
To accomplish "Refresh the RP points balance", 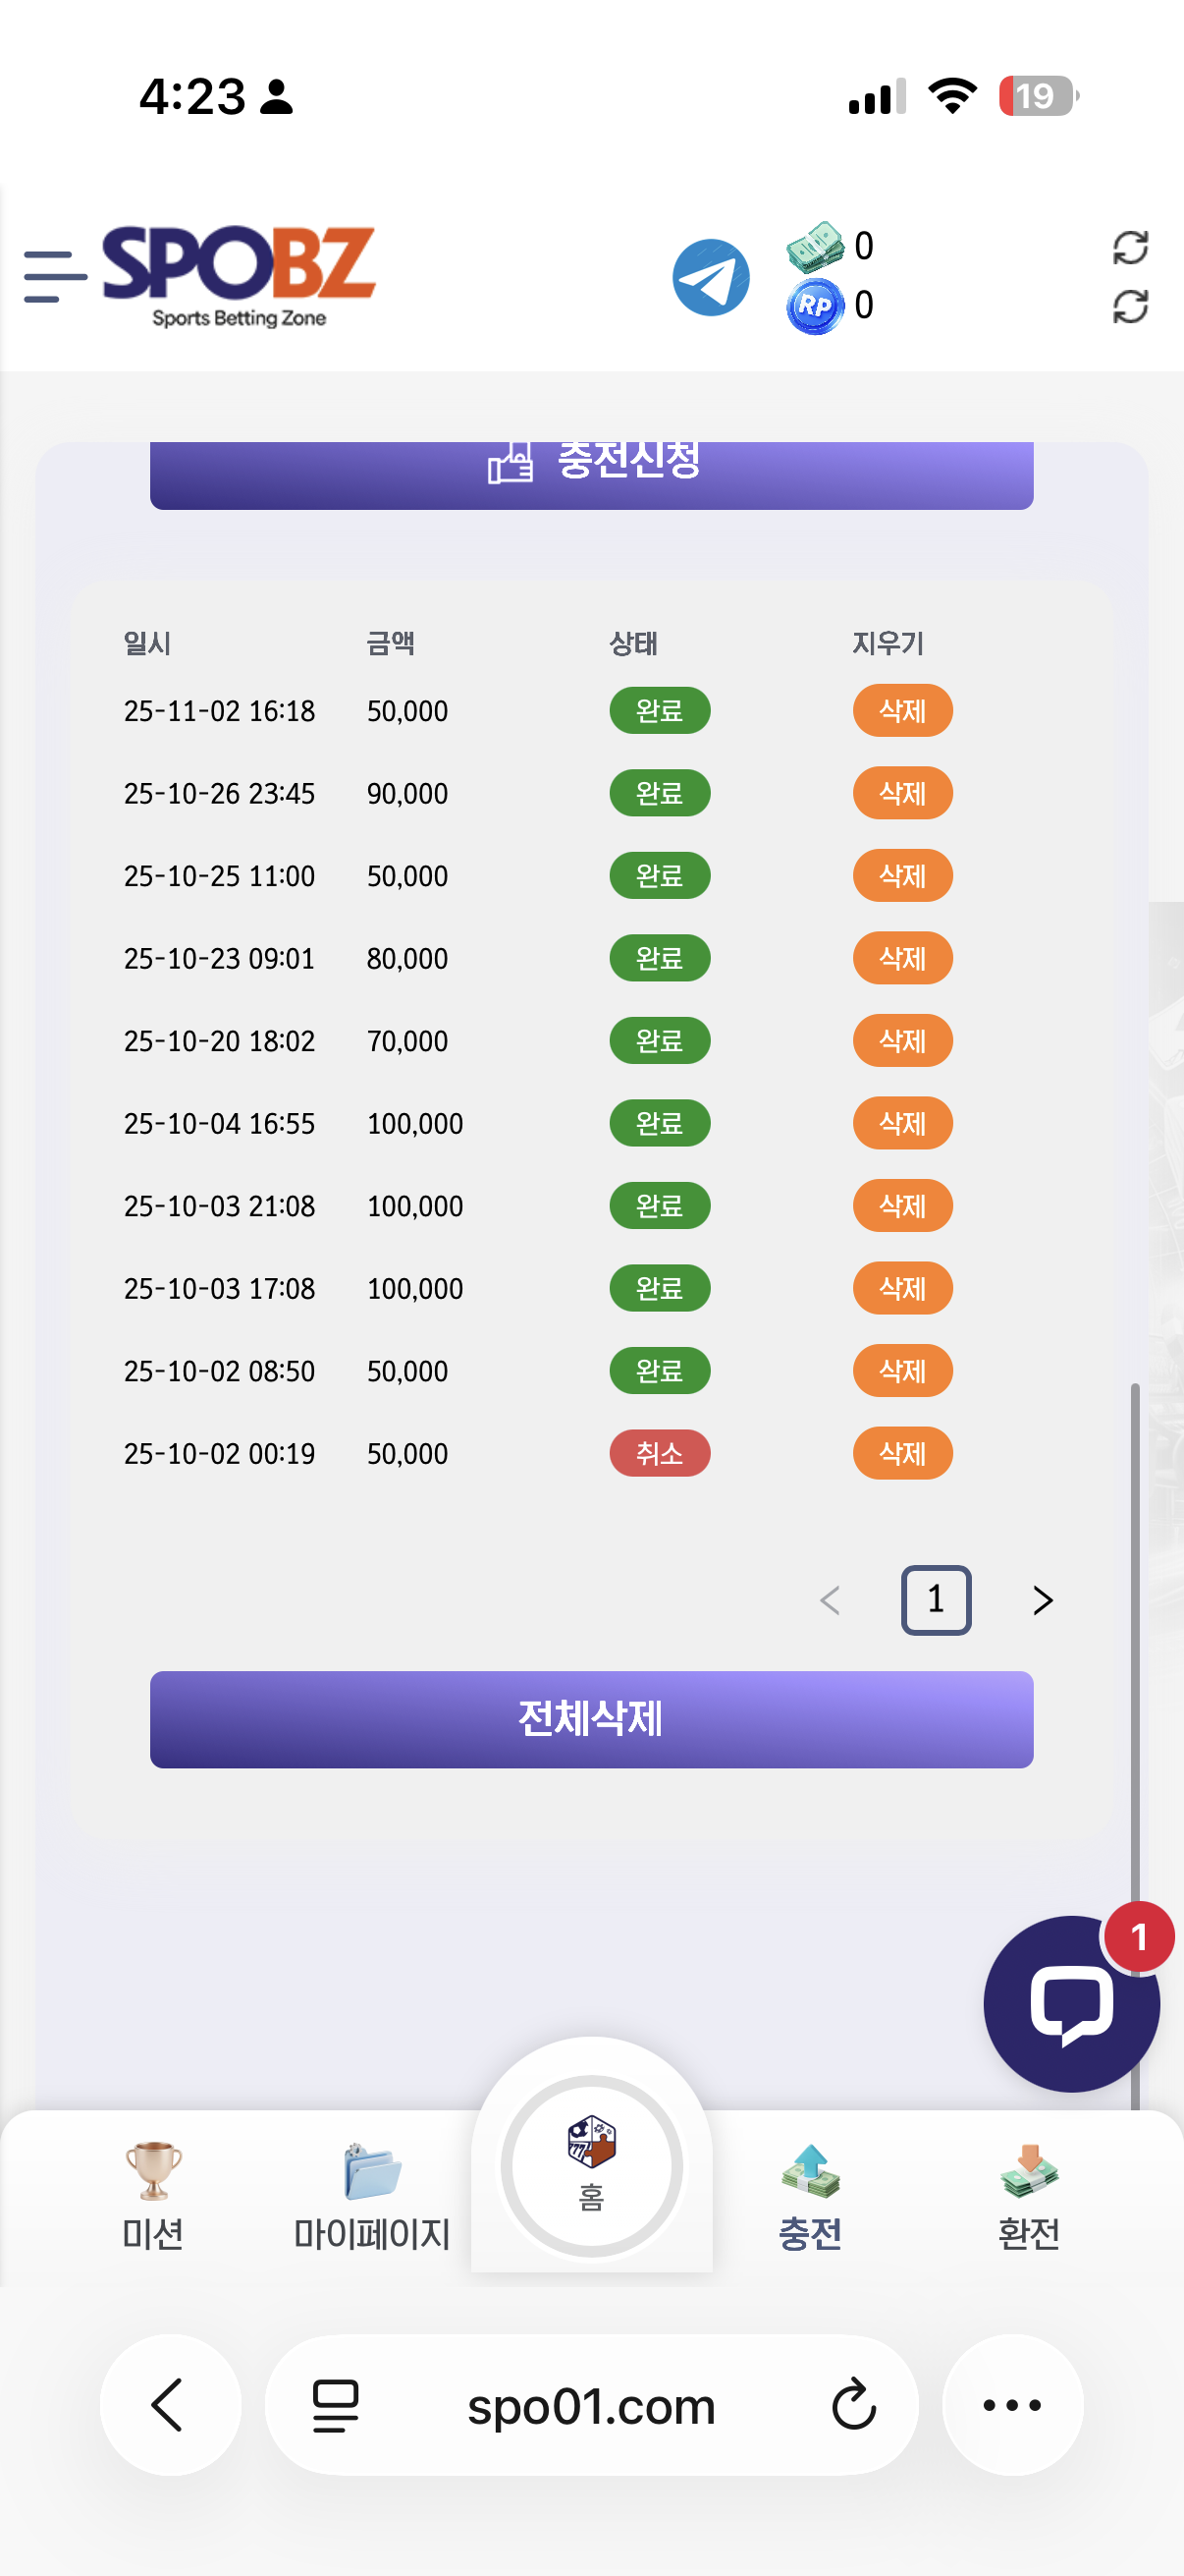I will click(1129, 306).
